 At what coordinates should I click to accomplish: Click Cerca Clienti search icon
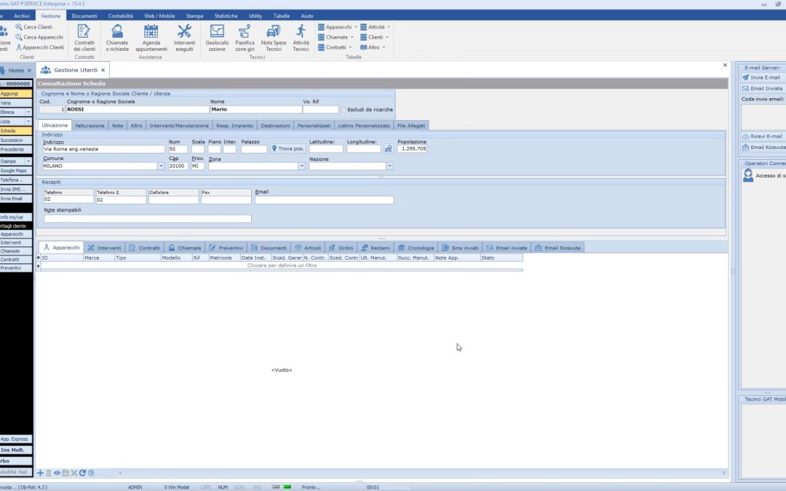[19, 27]
